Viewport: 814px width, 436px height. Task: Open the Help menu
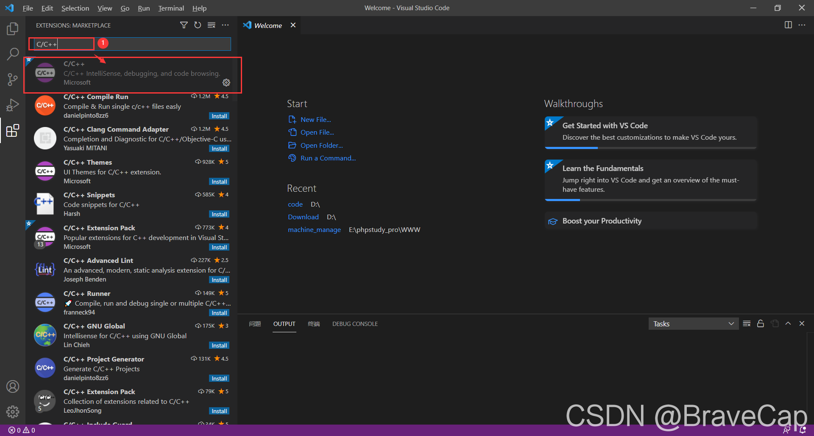pyautogui.click(x=199, y=8)
